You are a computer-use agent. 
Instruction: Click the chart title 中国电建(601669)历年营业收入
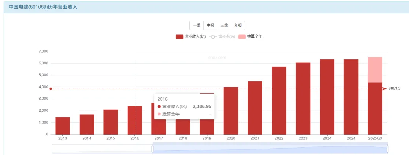pos(43,7)
